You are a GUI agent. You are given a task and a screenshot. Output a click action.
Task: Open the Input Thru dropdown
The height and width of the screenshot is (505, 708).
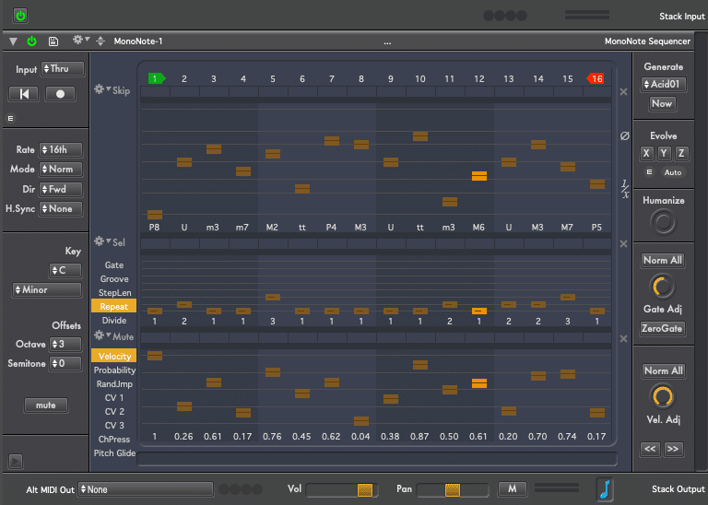[63, 68]
